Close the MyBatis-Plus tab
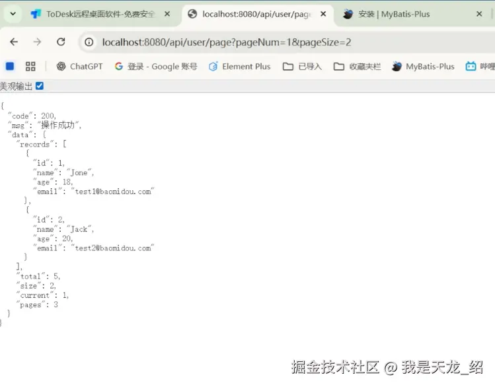The width and height of the screenshot is (495, 387). [479, 14]
